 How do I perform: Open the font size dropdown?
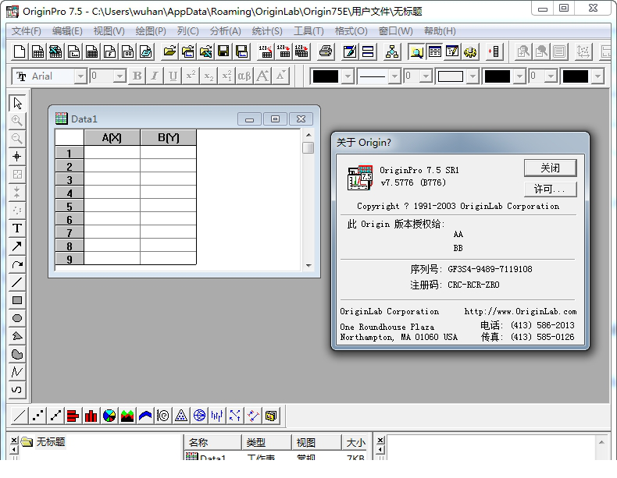tap(119, 76)
